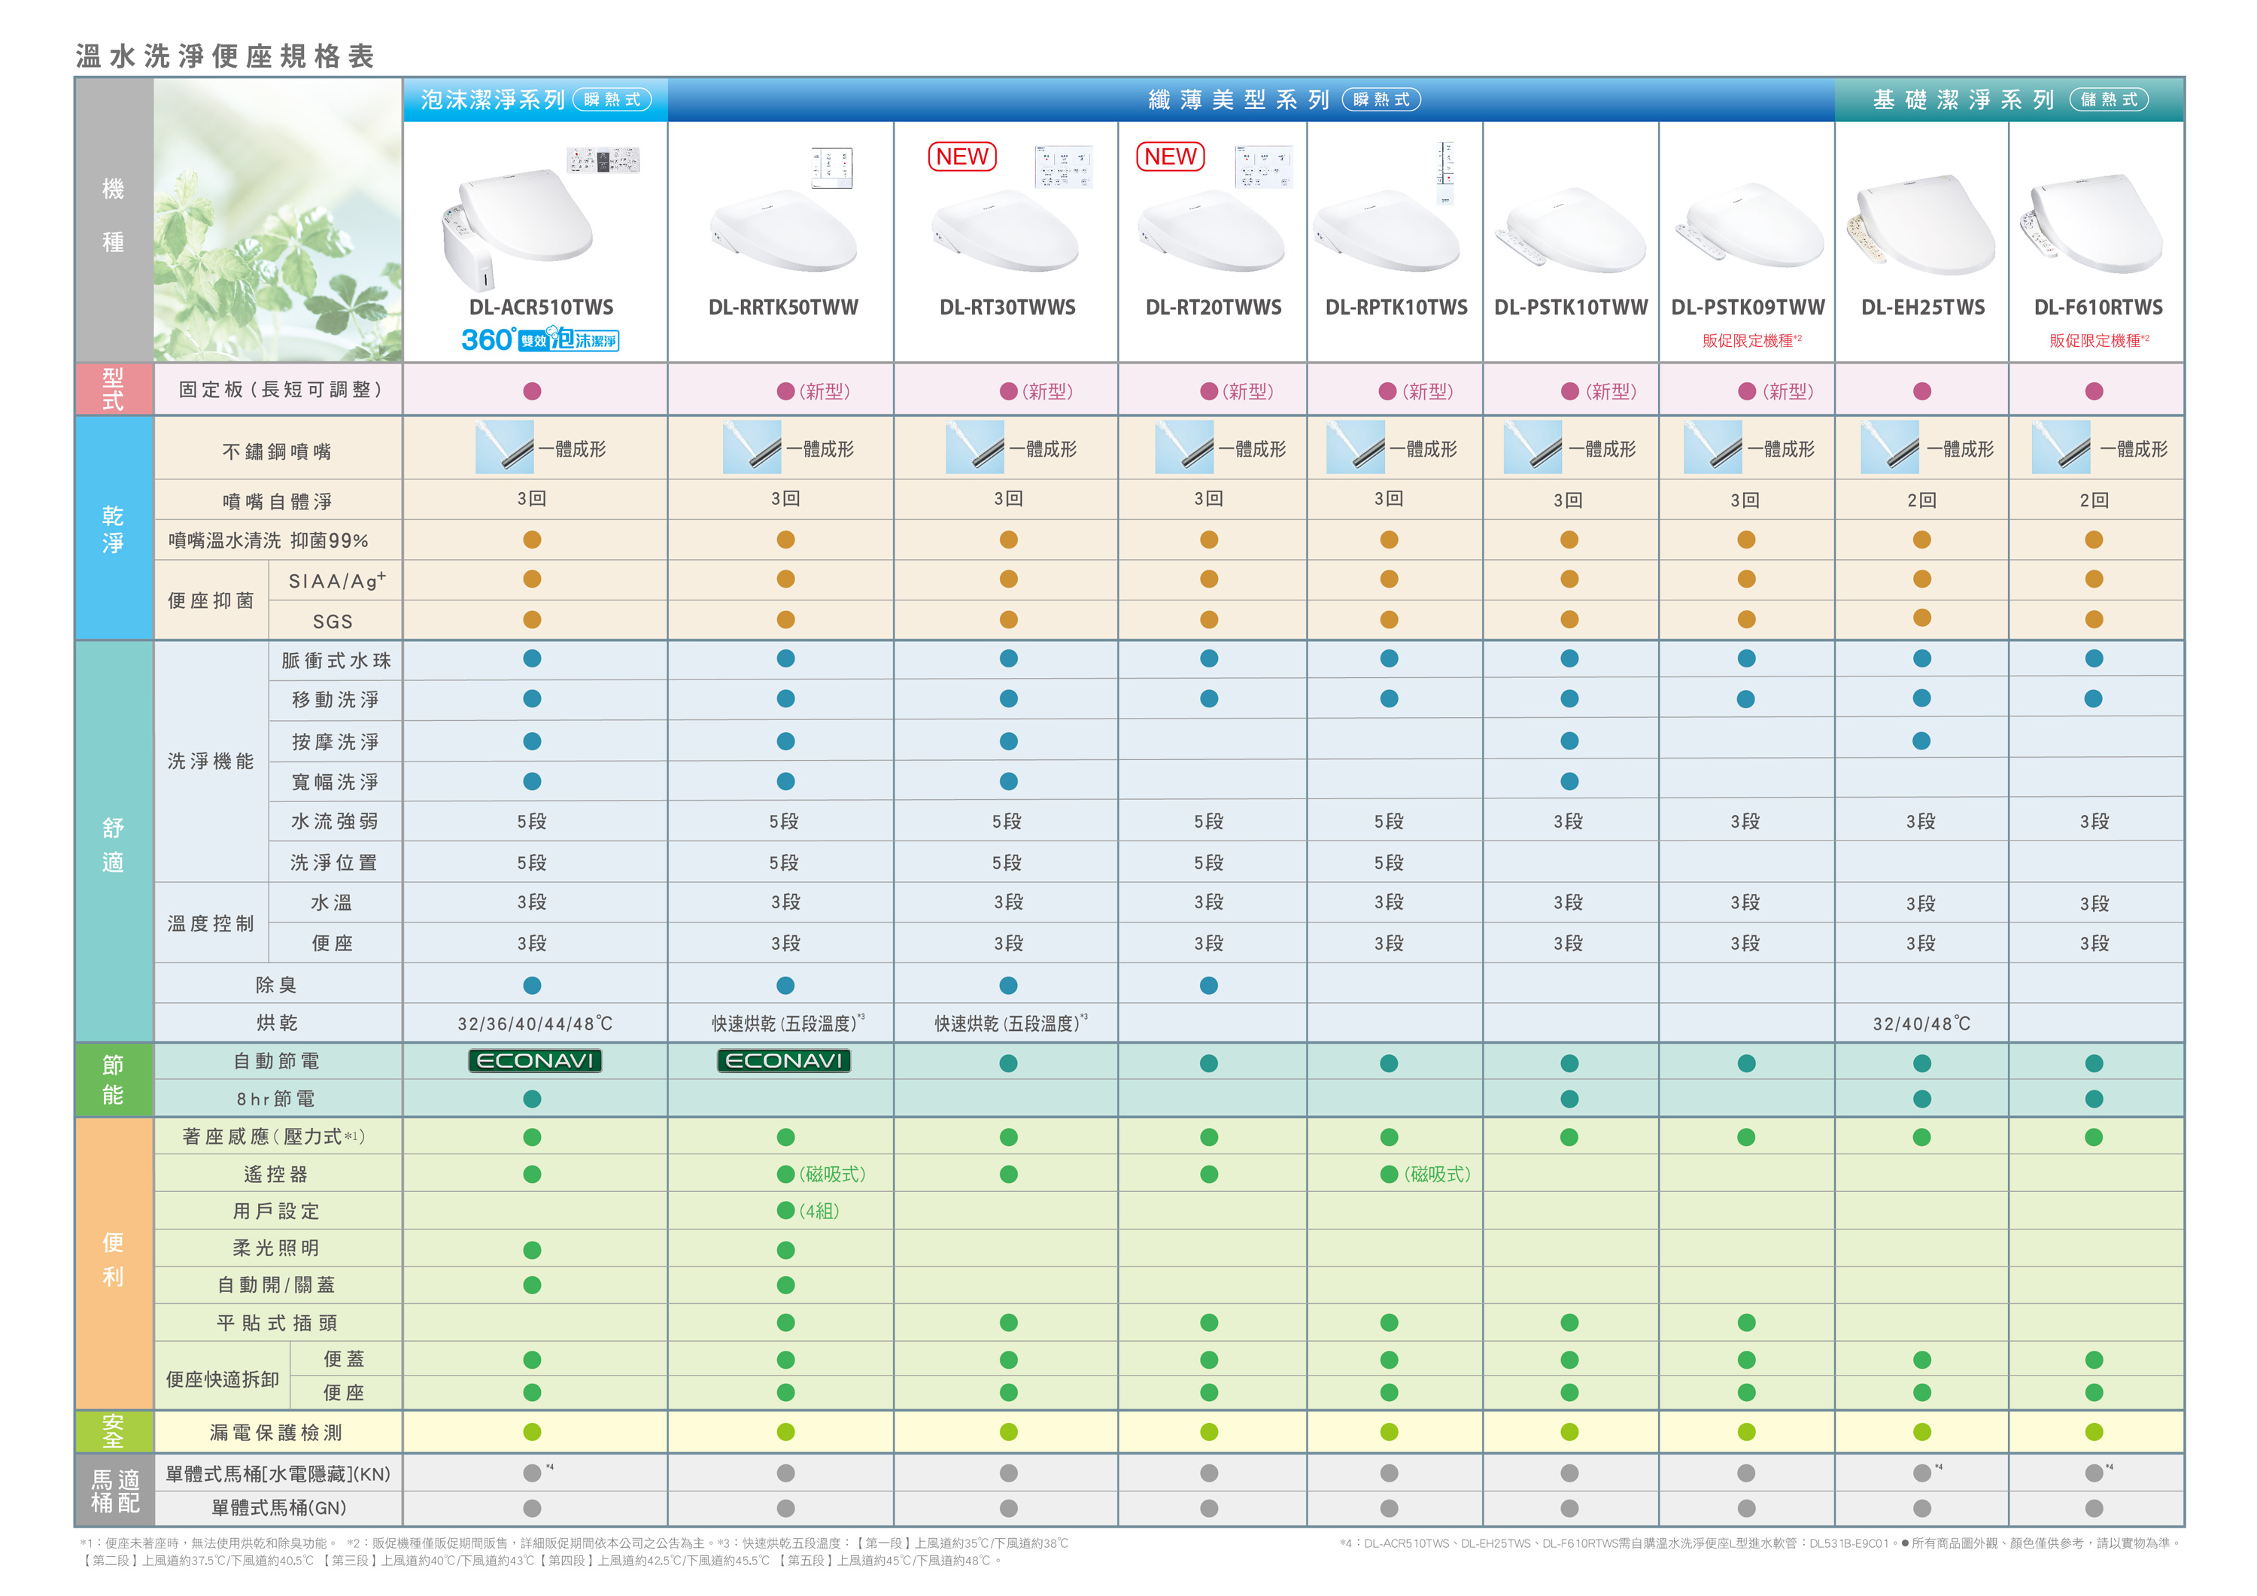Click the DL-ACR510TWS toilet seat product image
Screen dimensions: 2257x1596
(518, 230)
